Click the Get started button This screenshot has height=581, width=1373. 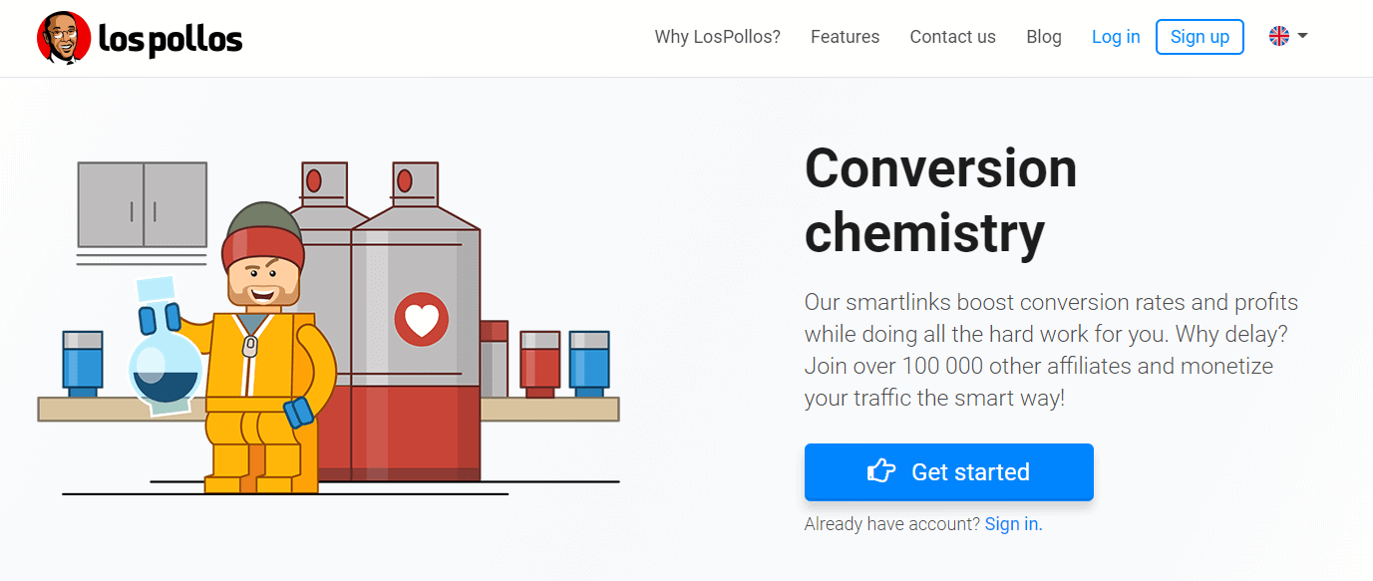[x=949, y=471]
